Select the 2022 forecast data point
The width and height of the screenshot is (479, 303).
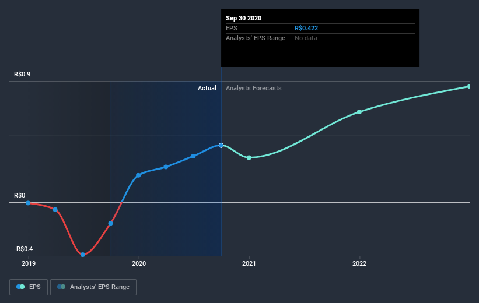point(359,112)
